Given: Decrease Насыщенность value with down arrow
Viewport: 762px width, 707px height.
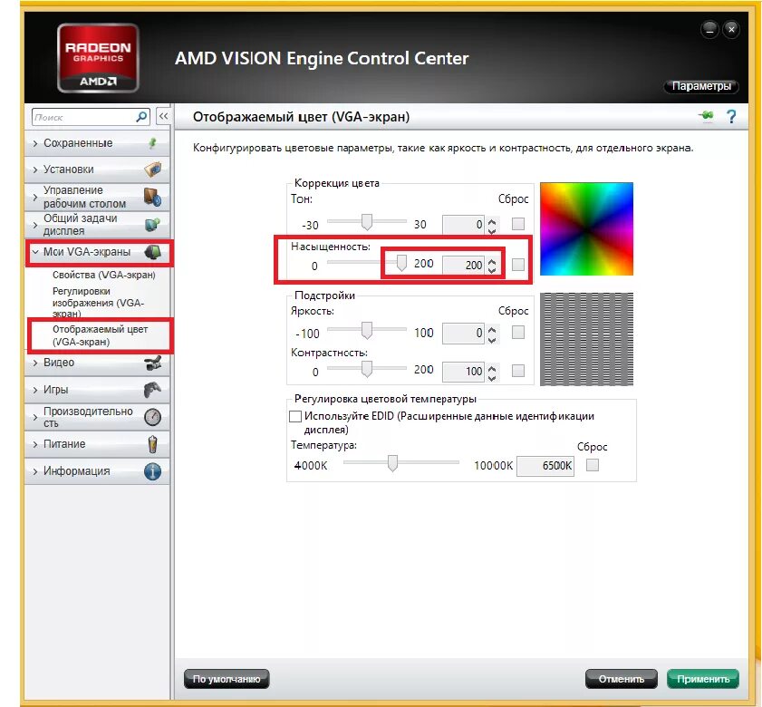Looking at the screenshot, I should [492, 269].
